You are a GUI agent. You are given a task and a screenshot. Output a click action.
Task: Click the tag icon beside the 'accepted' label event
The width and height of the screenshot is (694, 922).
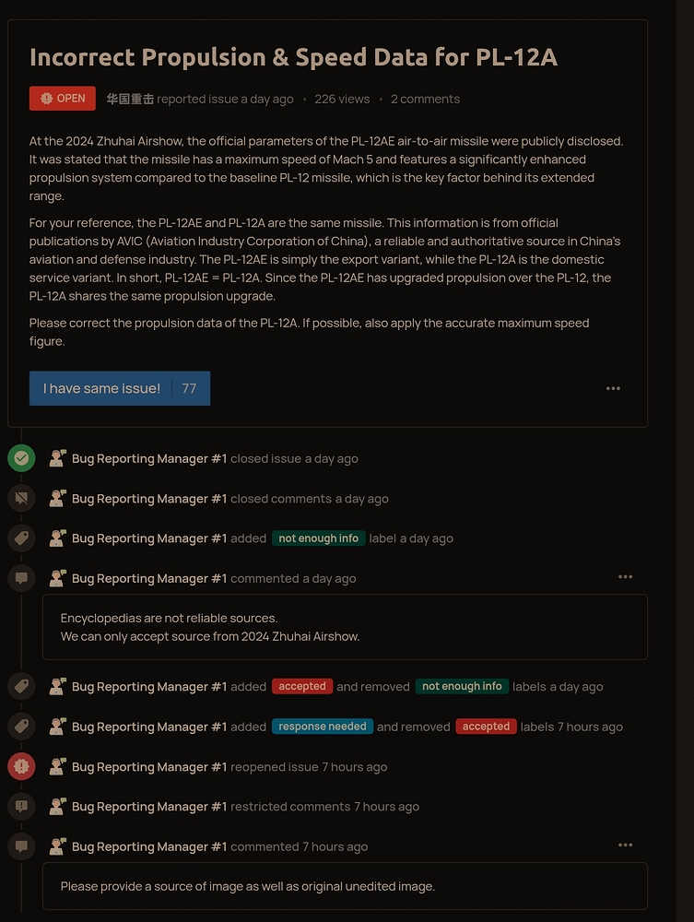[21, 686]
